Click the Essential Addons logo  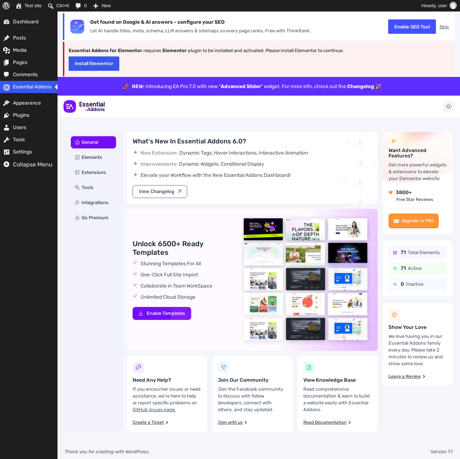84,106
